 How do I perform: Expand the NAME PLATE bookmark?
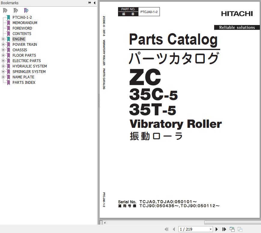(x=3, y=77)
